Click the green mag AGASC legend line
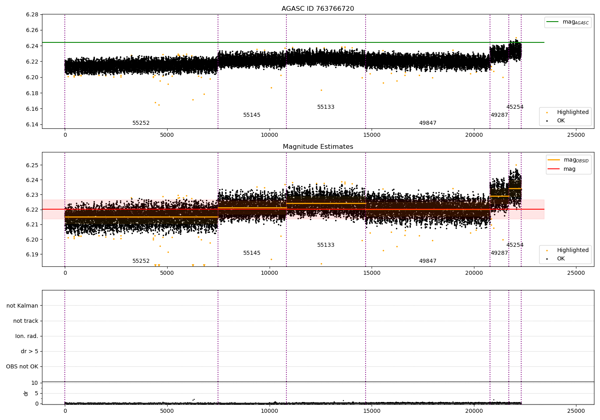This screenshot has width=600, height=420. 553,22
